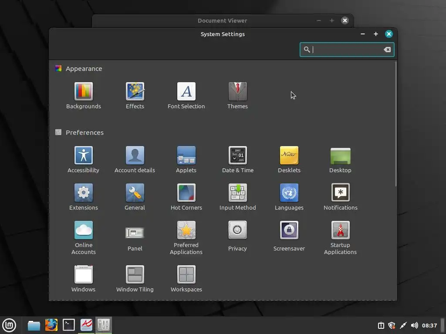Open Accessibility preferences

[x=83, y=160]
